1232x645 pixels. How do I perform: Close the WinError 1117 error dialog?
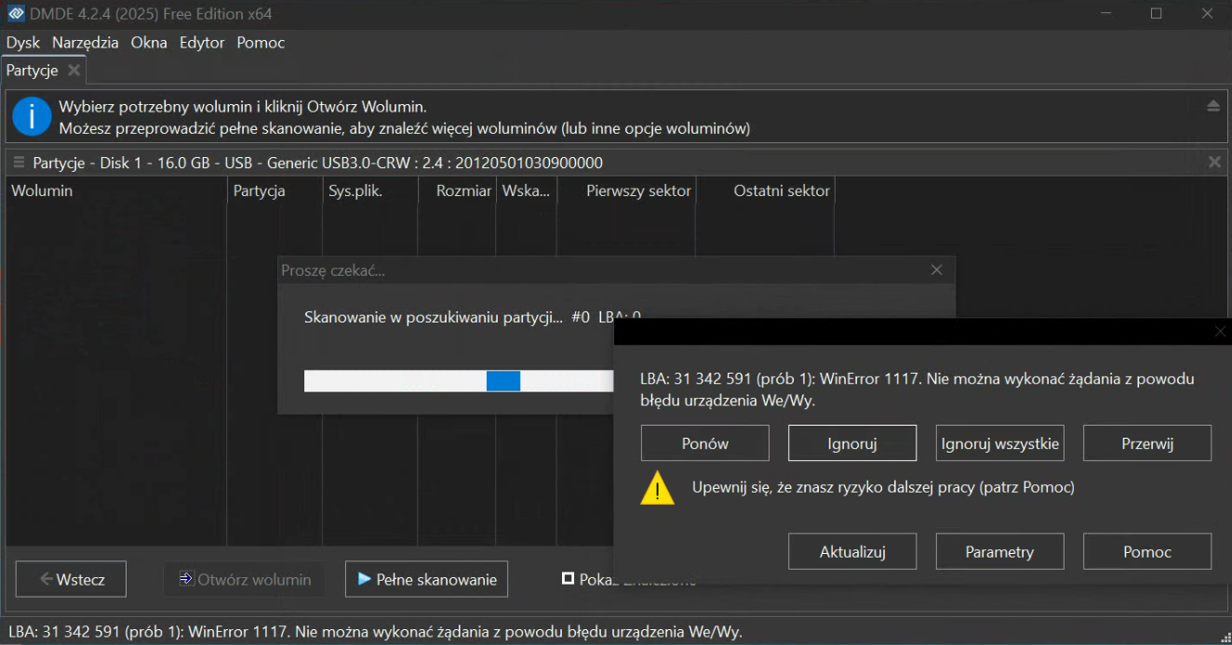pos(1221,332)
